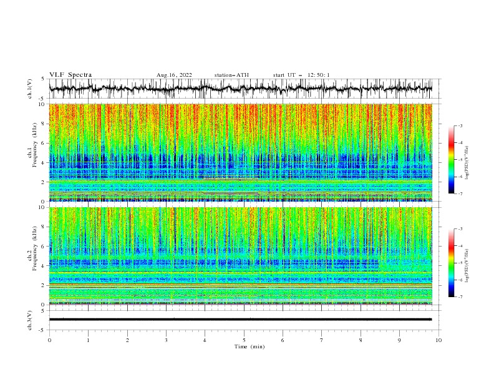This screenshot has width=494, height=382.
Task: Click the time axis tick label "3"
Action: point(166,340)
